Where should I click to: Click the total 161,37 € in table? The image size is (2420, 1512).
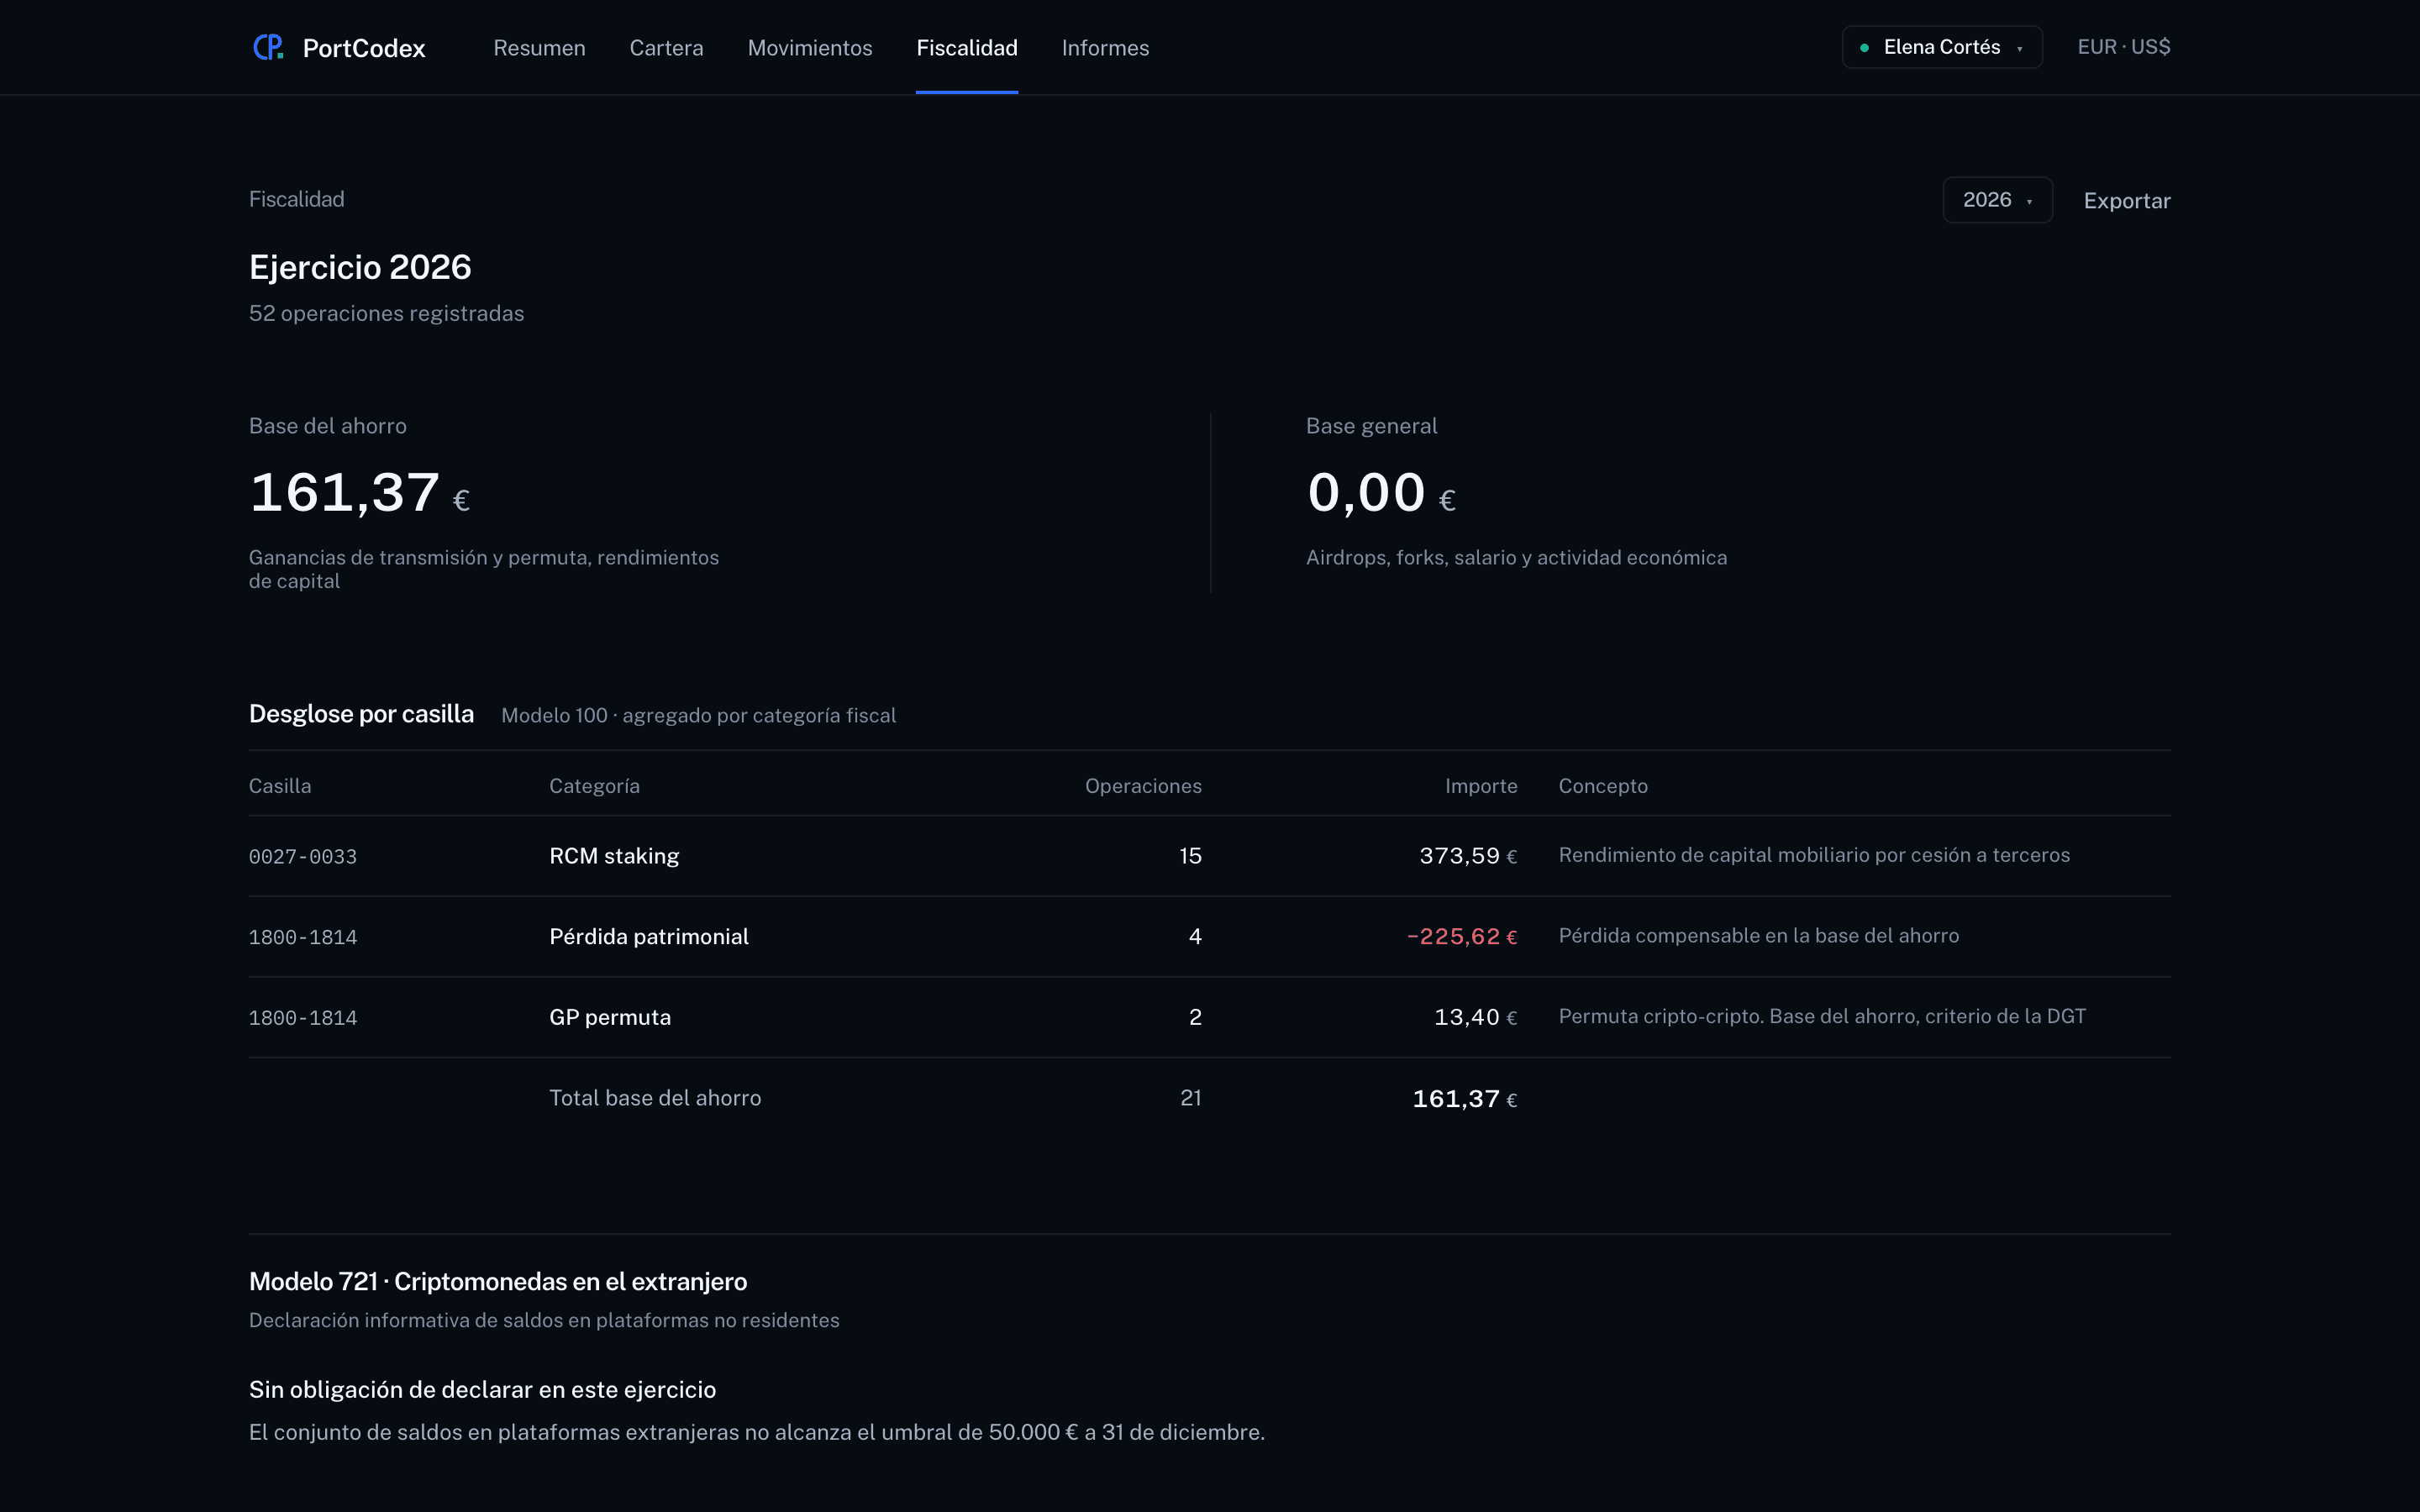(1465, 1099)
